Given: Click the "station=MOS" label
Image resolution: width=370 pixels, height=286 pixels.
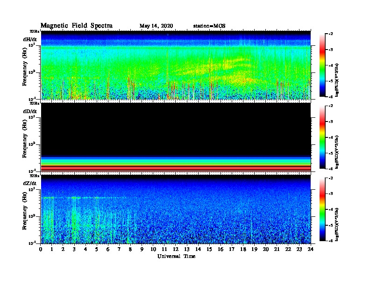Looking at the screenshot, I should tap(209, 26).
